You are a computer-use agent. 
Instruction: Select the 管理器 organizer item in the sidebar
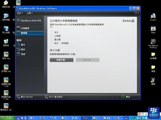pyautogui.click(x=30, y=33)
